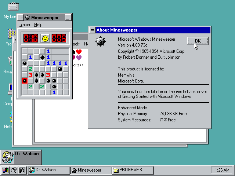Click the 'Version 4.00.73g' text
The width and height of the screenshot is (235, 176).
tap(133, 45)
